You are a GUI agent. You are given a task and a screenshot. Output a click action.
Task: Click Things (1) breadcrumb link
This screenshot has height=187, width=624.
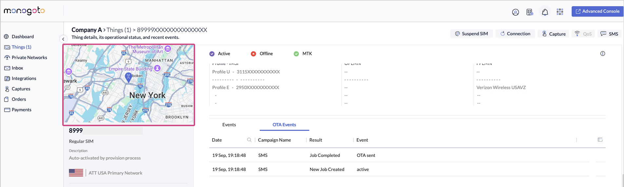pos(119,30)
